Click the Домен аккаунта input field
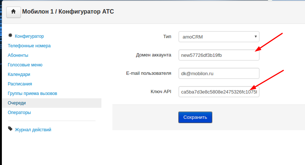This screenshot has height=165, width=305. coord(219,55)
